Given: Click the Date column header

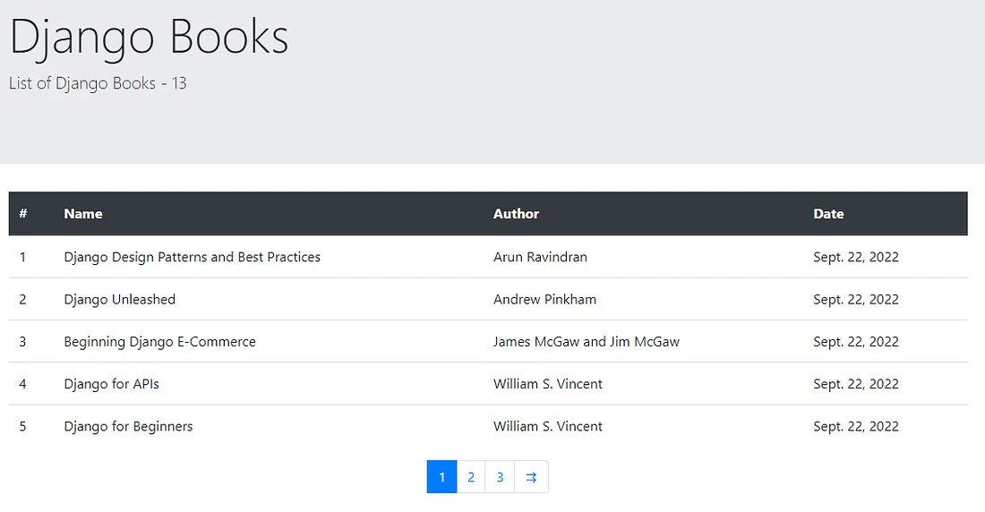Looking at the screenshot, I should 828,214.
